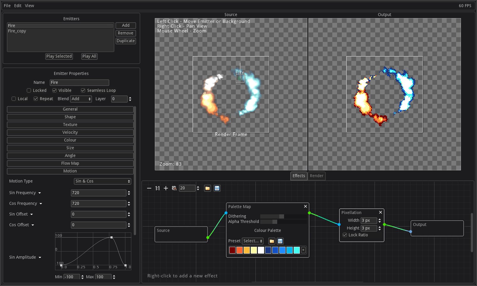
Task: Open the Blend mode dropdown
Action: pos(81,99)
